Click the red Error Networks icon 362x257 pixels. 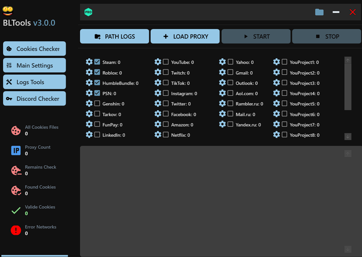(x=16, y=230)
